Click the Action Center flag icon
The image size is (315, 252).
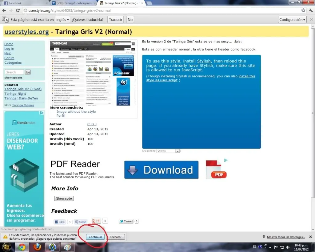[276, 247]
